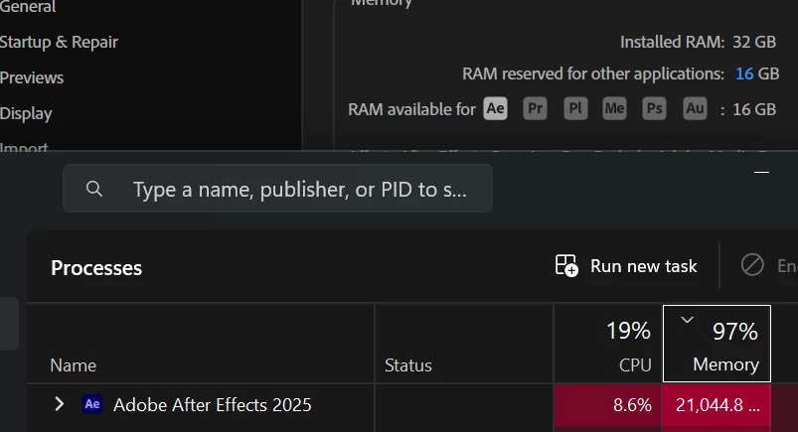Click the RAM available 16 GB value

pyautogui.click(x=754, y=109)
